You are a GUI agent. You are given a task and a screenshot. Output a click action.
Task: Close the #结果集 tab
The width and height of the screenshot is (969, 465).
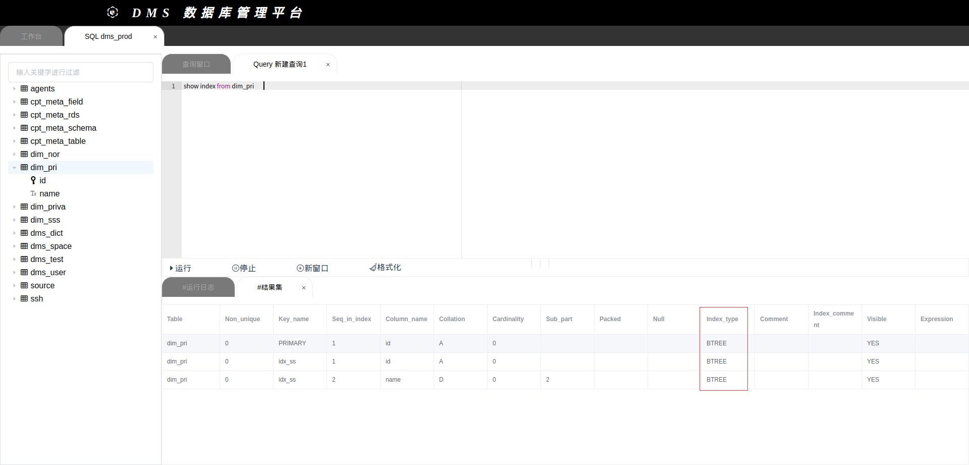click(304, 288)
